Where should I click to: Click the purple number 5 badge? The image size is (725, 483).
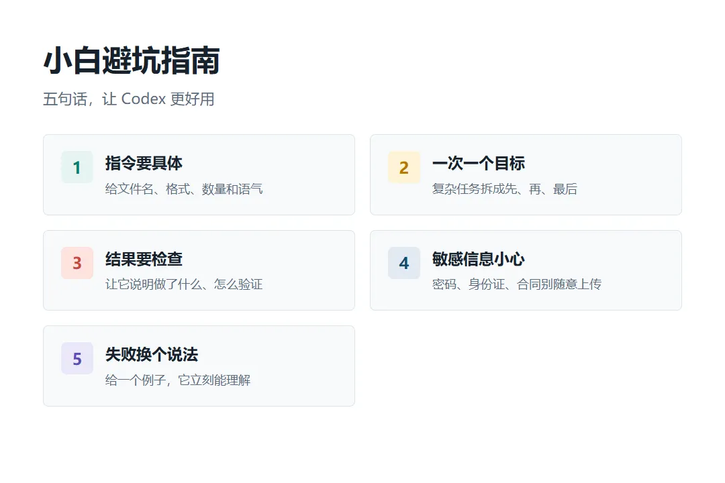pyautogui.click(x=77, y=359)
